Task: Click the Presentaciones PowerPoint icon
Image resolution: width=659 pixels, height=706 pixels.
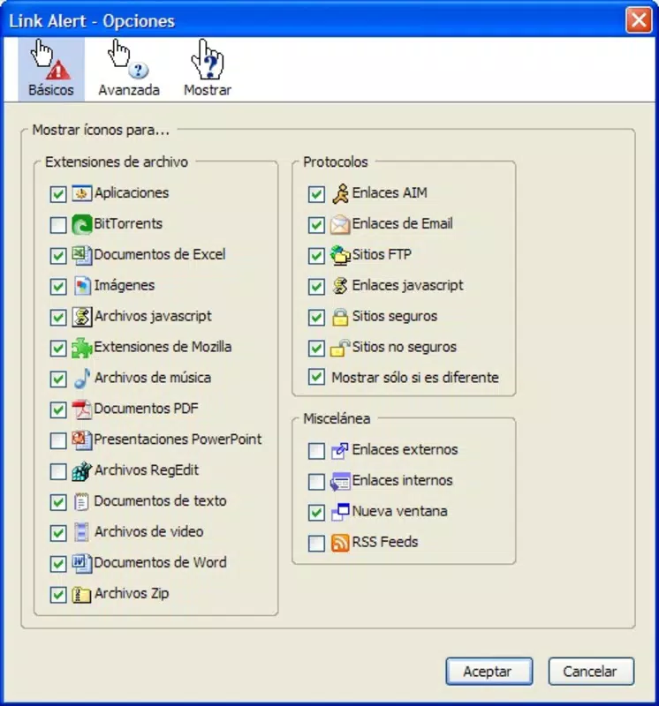Action: (81, 439)
